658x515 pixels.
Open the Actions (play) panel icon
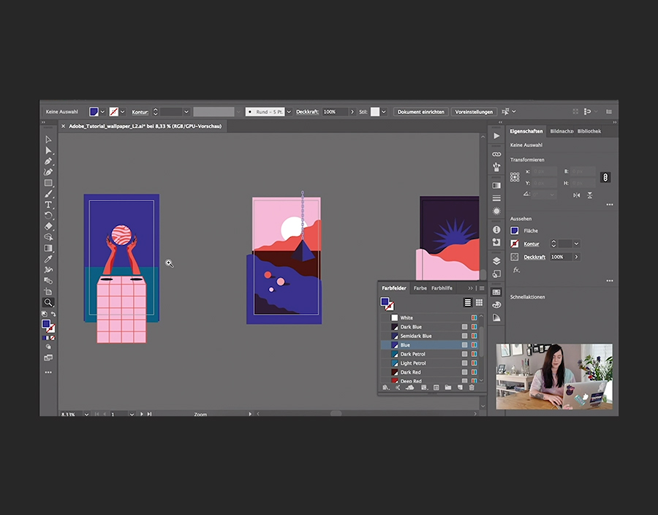pos(496,135)
